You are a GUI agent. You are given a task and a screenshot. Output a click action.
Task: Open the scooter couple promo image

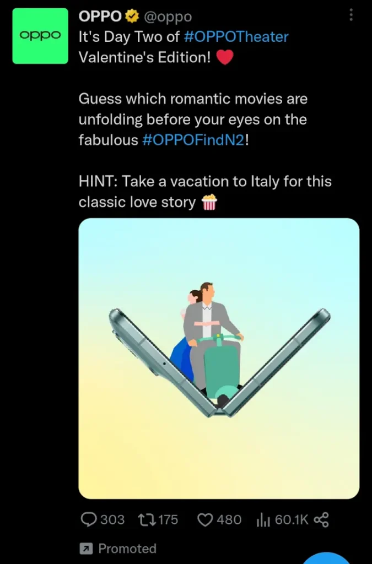[219, 358]
